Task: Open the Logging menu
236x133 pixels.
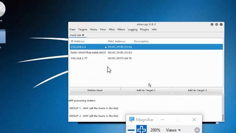Action: 133,30
